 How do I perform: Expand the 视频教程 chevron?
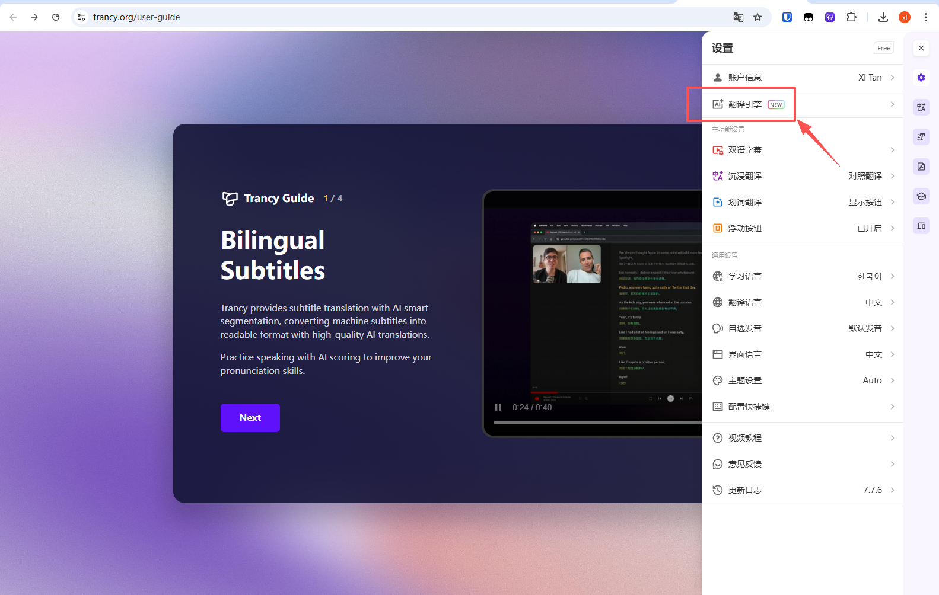[892, 438]
